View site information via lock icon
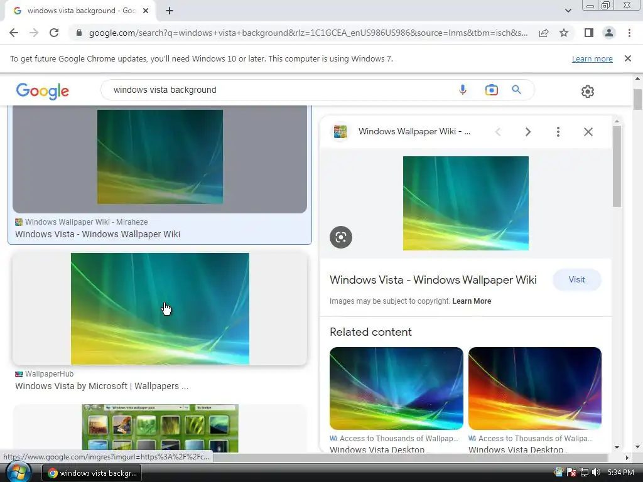This screenshot has width=643, height=482. click(x=79, y=33)
